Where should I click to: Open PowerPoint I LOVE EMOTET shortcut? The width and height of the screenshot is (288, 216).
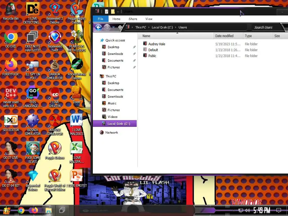pos(76,178)
